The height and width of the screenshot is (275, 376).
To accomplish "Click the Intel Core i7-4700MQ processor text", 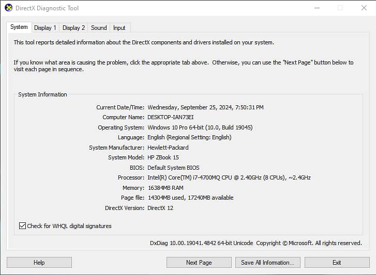I will click(229, 177).
